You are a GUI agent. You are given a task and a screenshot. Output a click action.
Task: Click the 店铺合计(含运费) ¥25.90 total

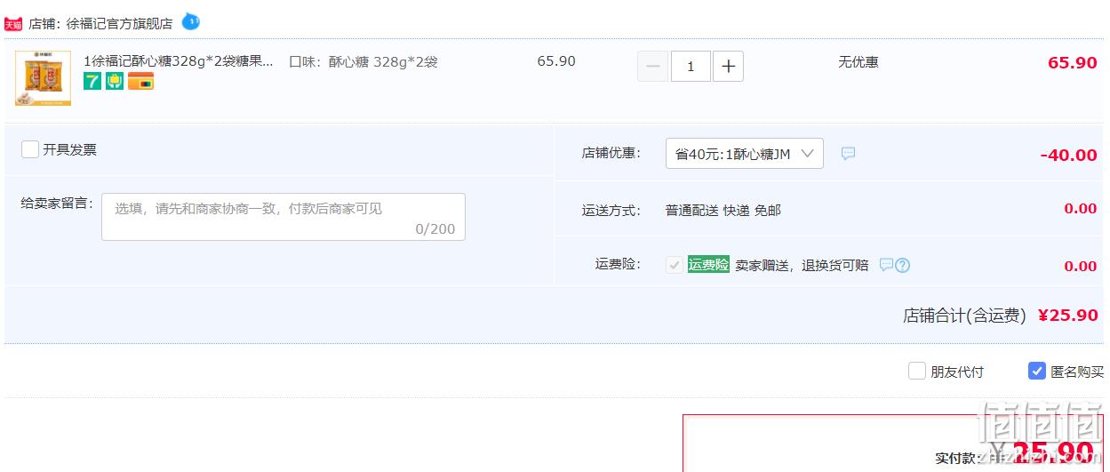[1001, 315]
